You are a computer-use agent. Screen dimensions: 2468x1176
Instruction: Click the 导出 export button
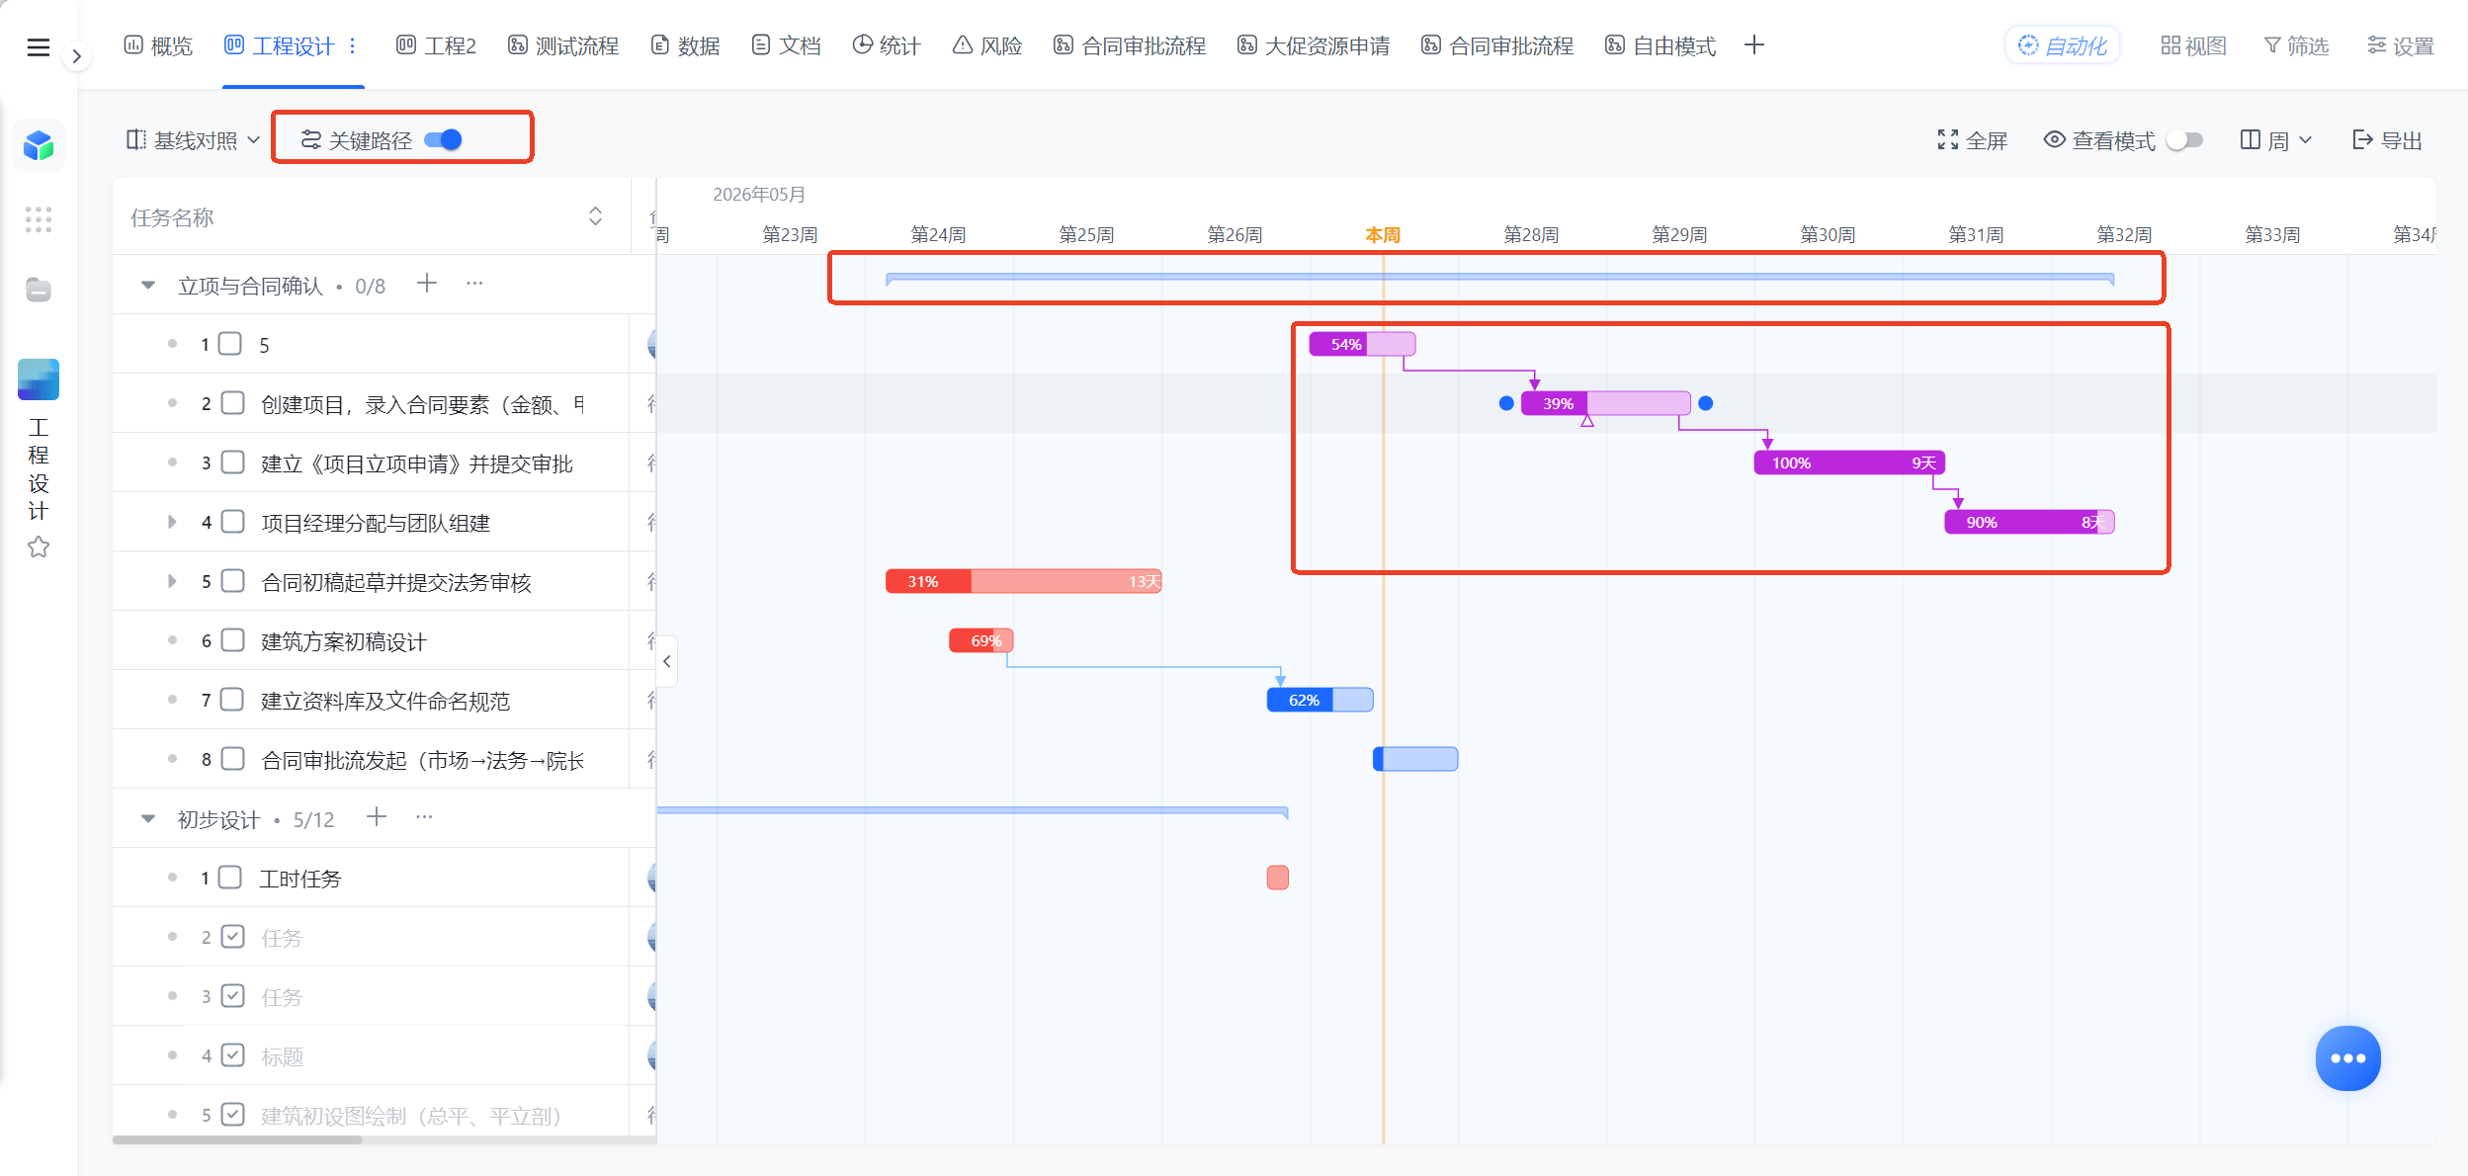coord(2387,140)
